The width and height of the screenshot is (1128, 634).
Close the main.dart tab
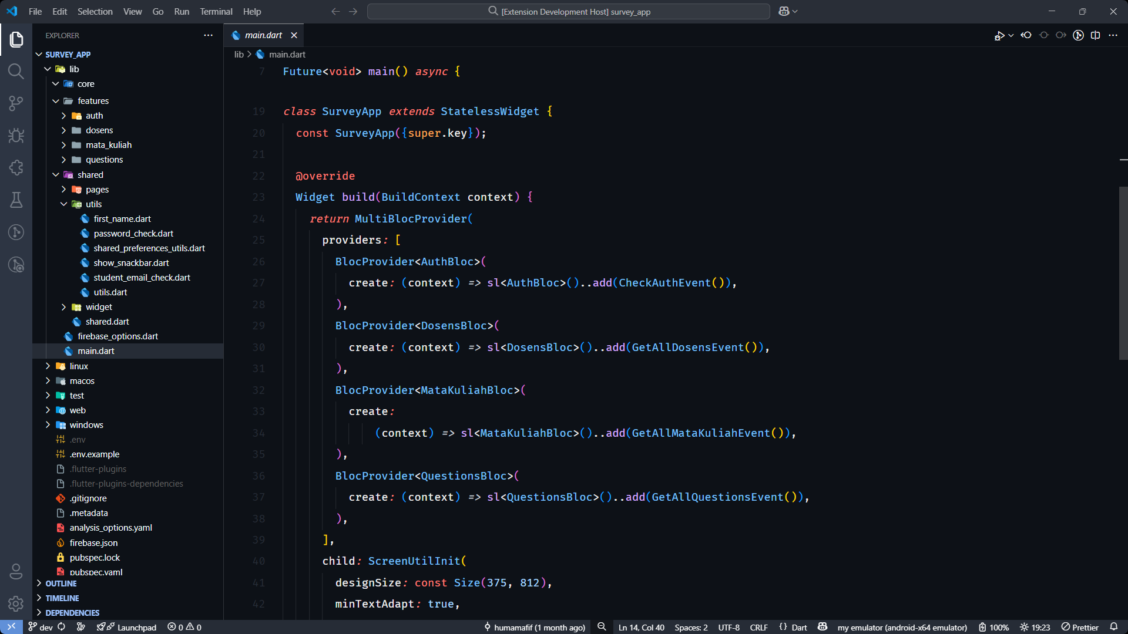coord(294,35)
